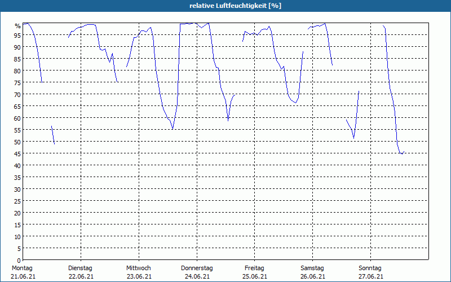
Task: Click the date "26.06.21"
Action: coord(313,277)
